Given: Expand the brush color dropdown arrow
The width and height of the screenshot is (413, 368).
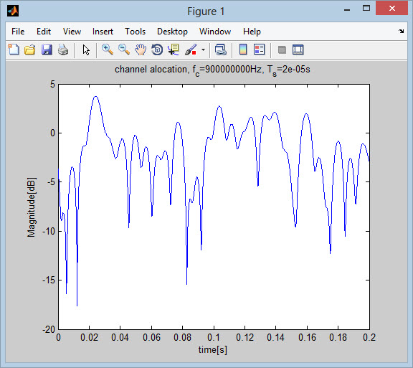Looking at the screenshot, I should (203, 49).
